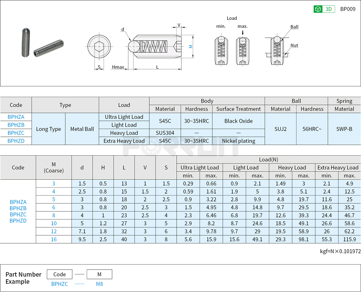The height and width of the screenshot is (292, 361).
Task: Click M8 in the part number example
Action: point(99,284)
